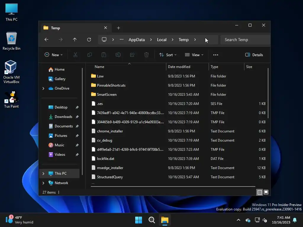Open Downloads quick access folder

63,117
